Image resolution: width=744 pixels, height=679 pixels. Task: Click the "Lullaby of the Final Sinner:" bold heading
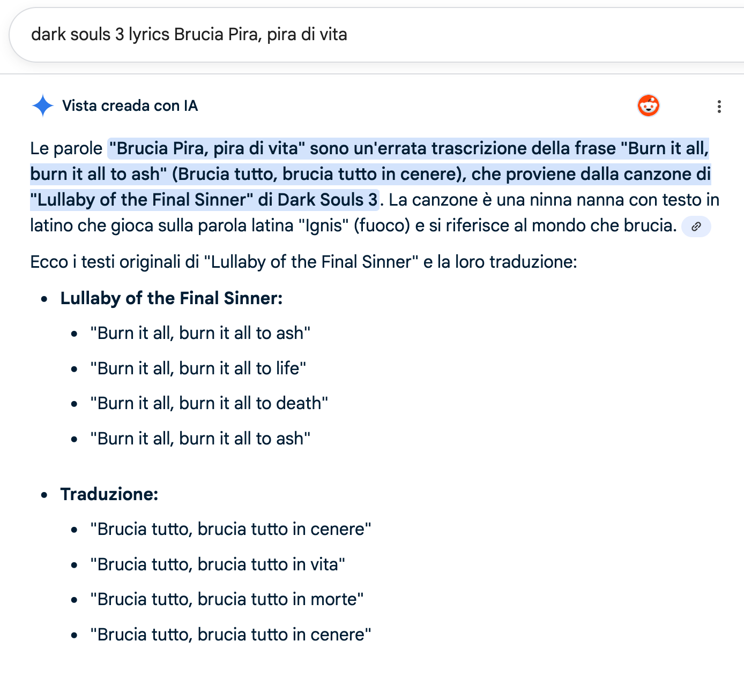(171, 298)
